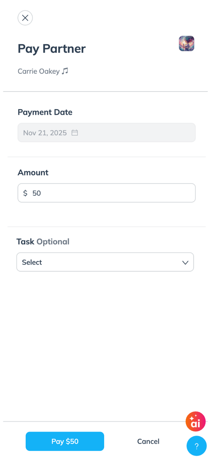Viewport: 208px width, 459px height.
Task: Cancel the partner payment
Action: 148,441
